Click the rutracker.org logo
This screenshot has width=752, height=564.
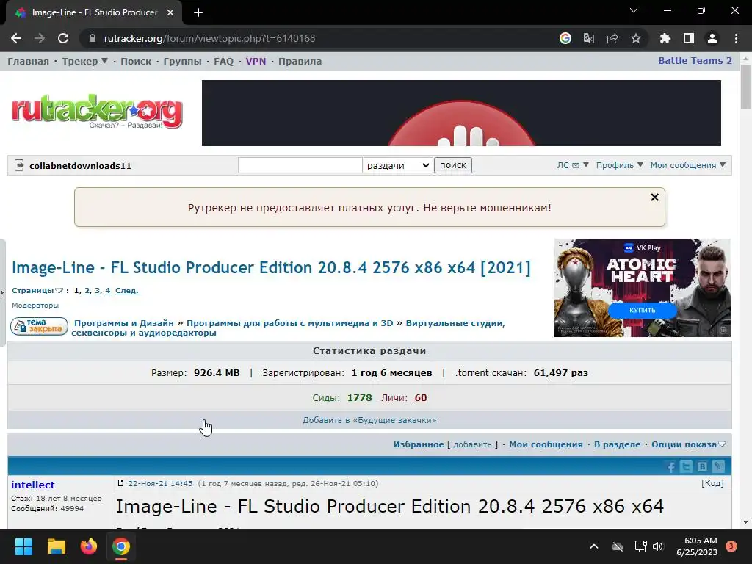[x=97, y=112]
